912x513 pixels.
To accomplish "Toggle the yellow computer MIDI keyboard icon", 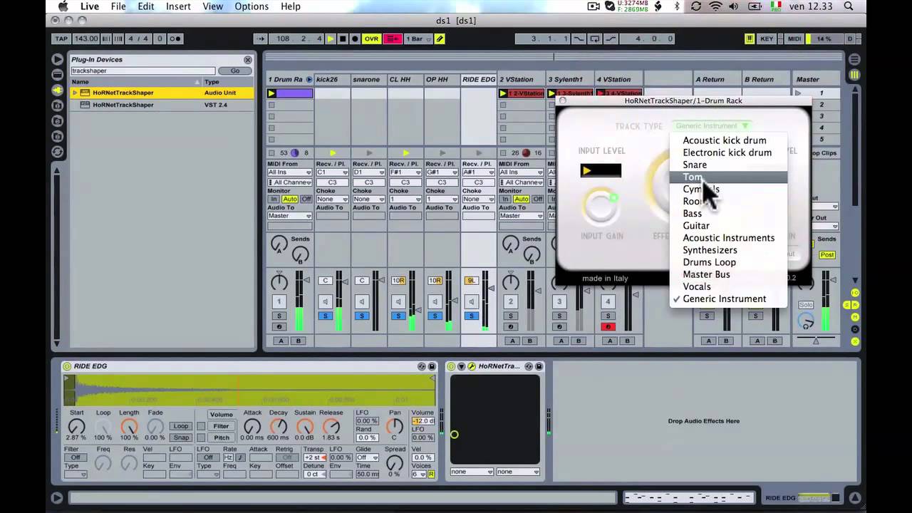I will point(750,38).
